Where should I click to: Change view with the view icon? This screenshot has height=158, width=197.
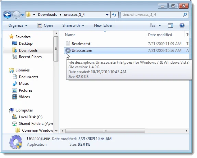[153, 25]
